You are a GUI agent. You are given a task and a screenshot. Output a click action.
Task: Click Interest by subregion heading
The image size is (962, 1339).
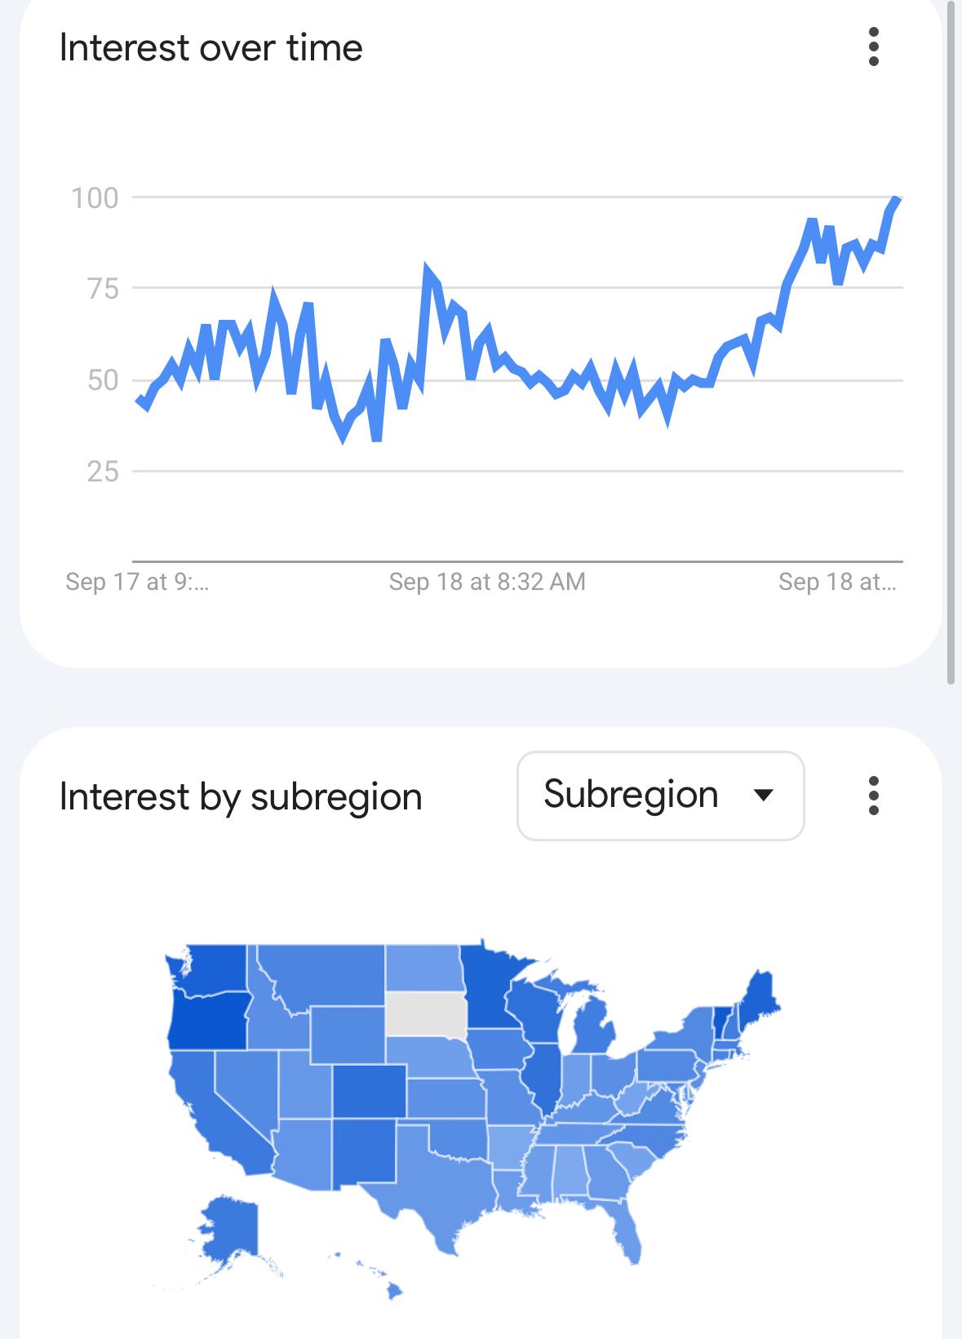(241, 796)
